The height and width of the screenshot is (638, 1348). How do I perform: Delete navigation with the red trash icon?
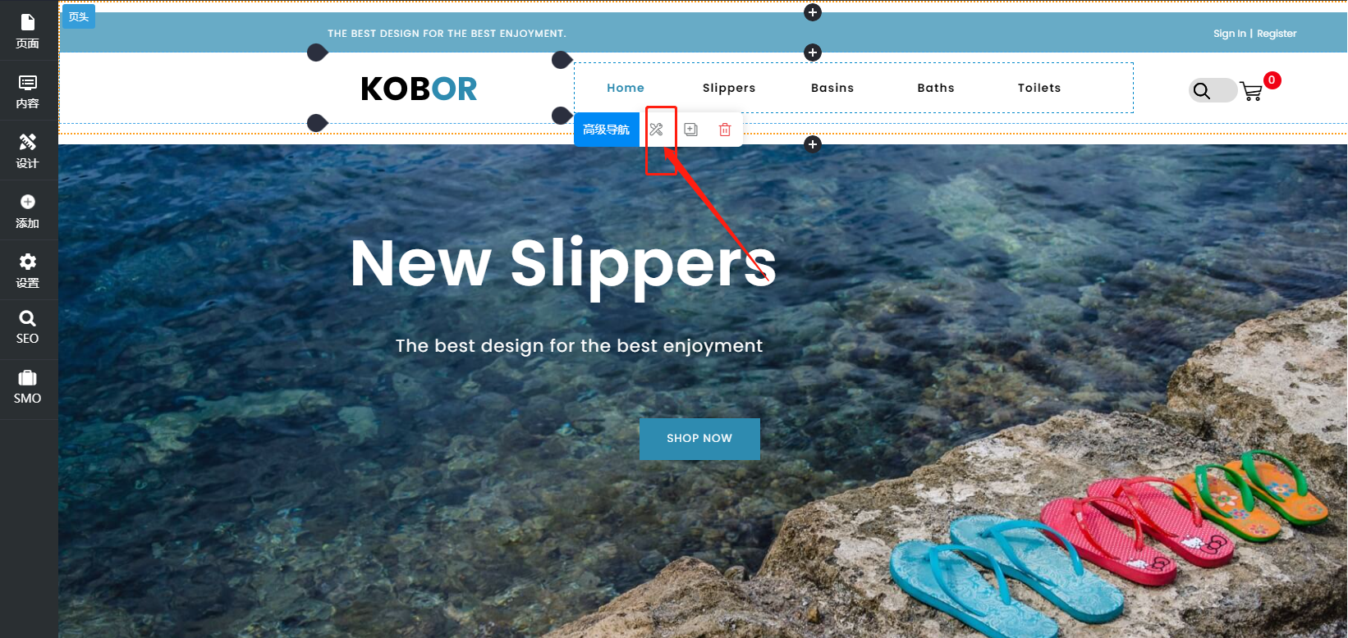(x=725, y=130)
